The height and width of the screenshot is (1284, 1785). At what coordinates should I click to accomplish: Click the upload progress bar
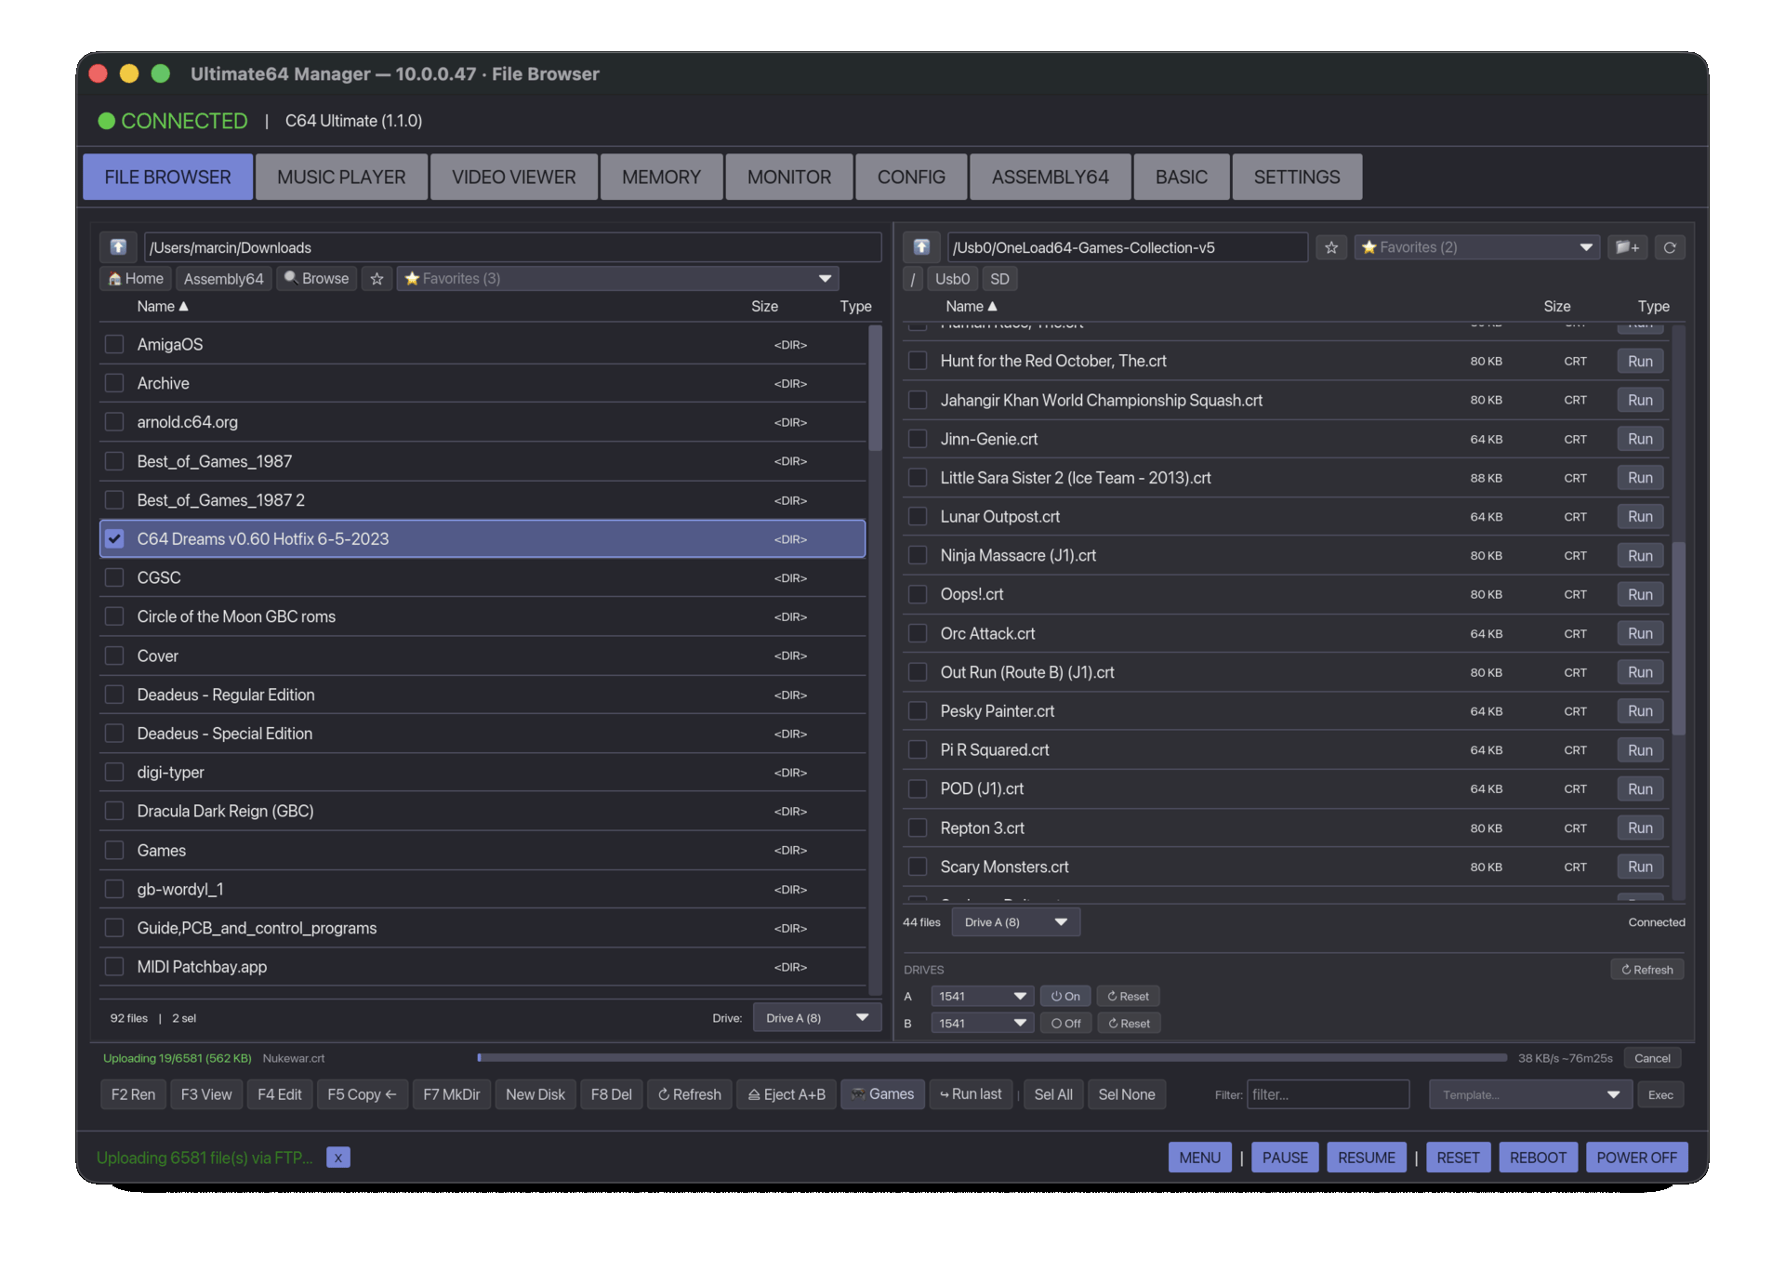click(992, 1058)
